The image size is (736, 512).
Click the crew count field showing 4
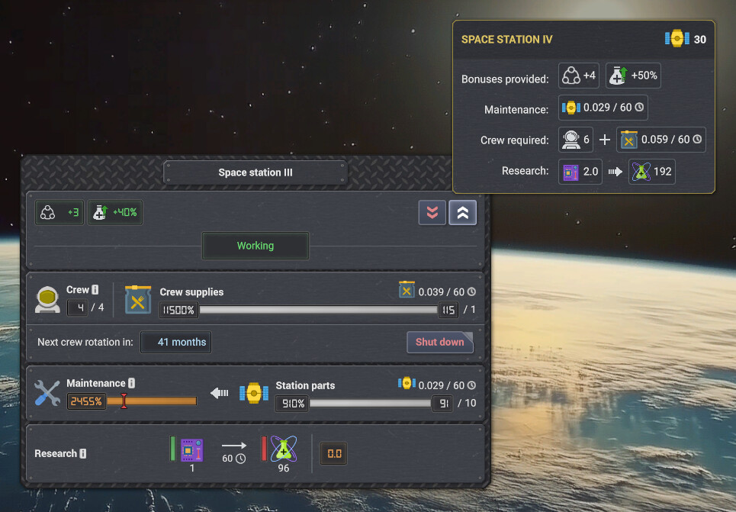[x=78, y=308]
